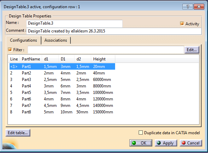The height and width of the screenshot is (153, 208).
Task: Select configuration row Part7
Action: (x=62, y=106)
